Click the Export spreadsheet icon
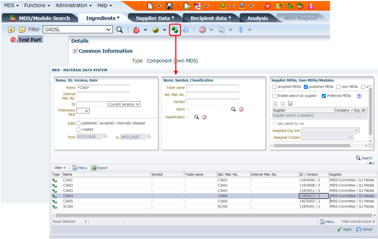The height and width of the screenshot is (239, 378). 94,168
